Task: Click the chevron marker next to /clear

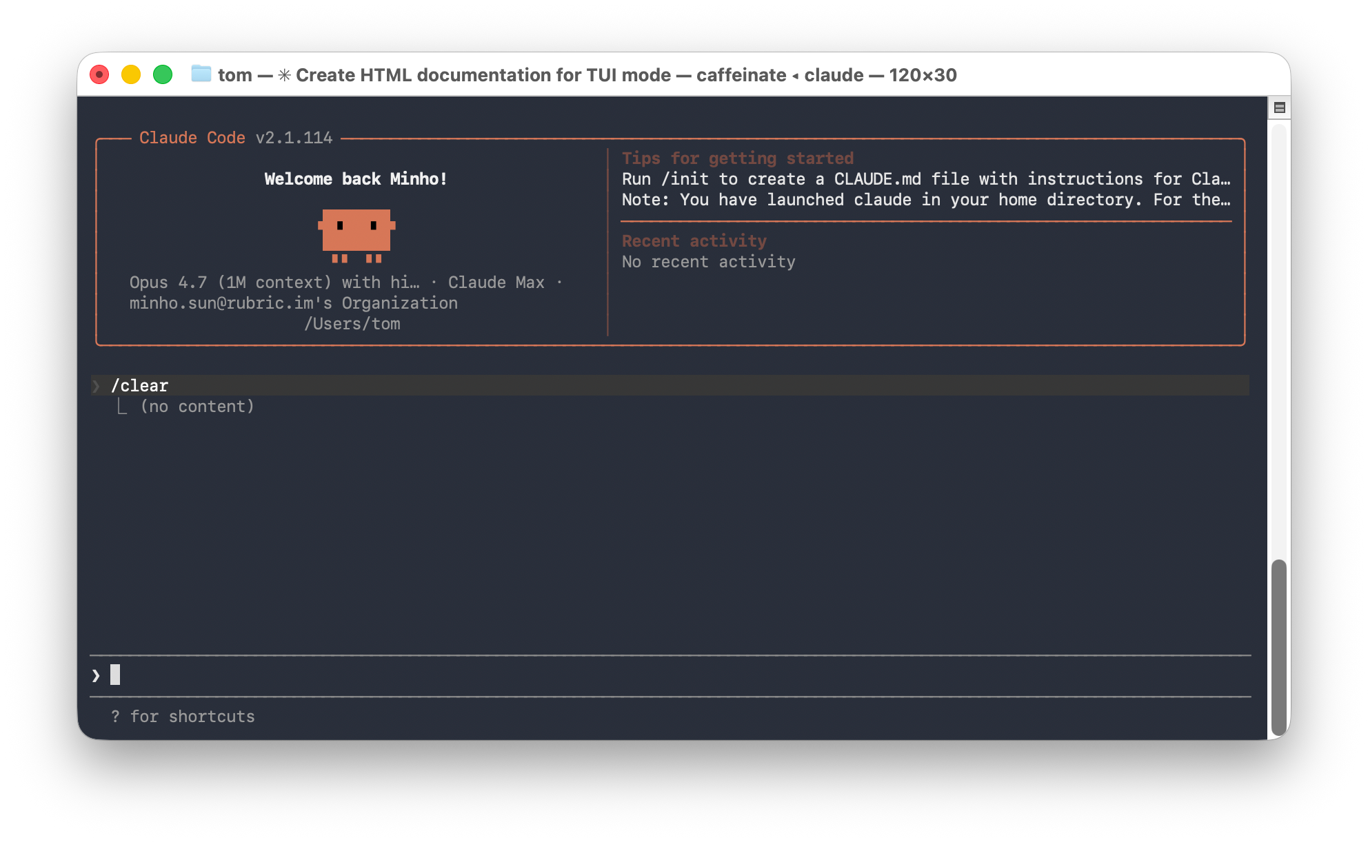Action: pyautogui.click(x=96, y=386)
